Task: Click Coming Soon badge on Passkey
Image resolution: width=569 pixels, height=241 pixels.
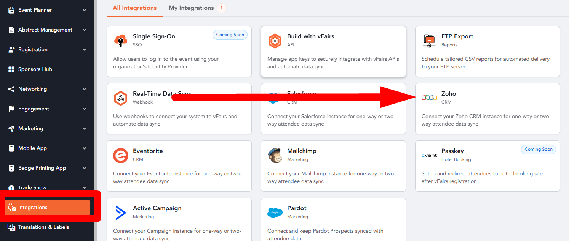Action: pyautogui.click(x=539, y=150)
